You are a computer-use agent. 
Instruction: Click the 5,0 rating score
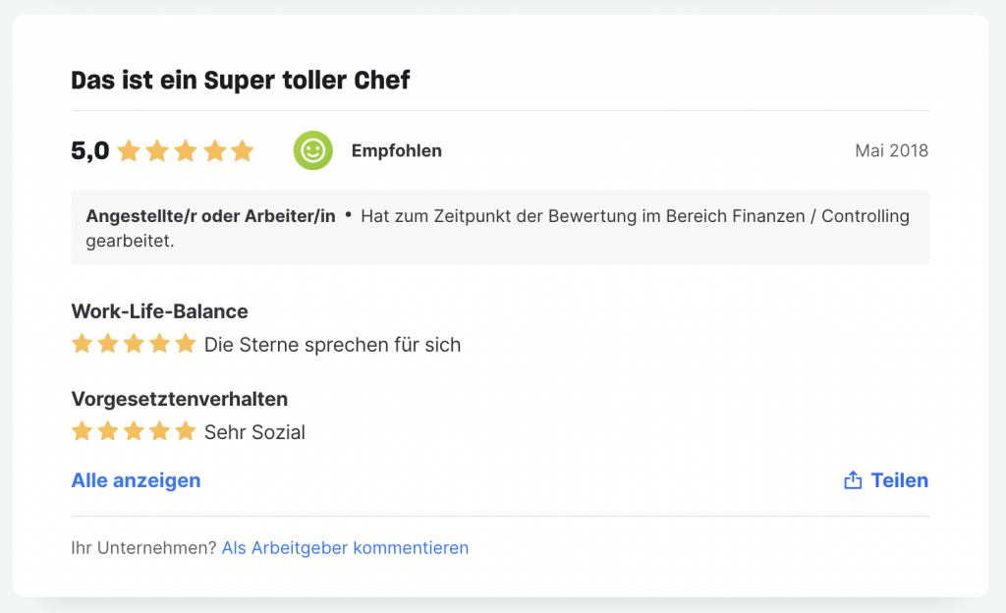[x=90, y=150]
